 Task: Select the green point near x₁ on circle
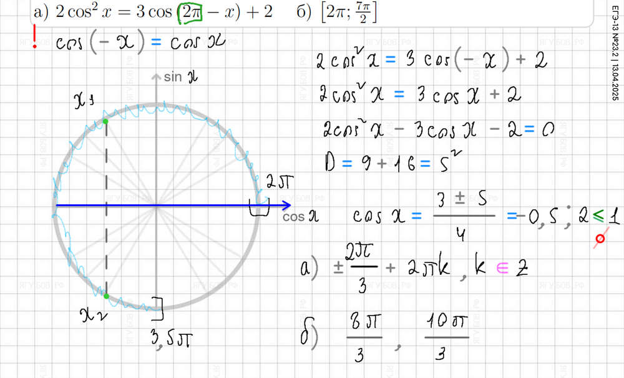pos(105,121)
